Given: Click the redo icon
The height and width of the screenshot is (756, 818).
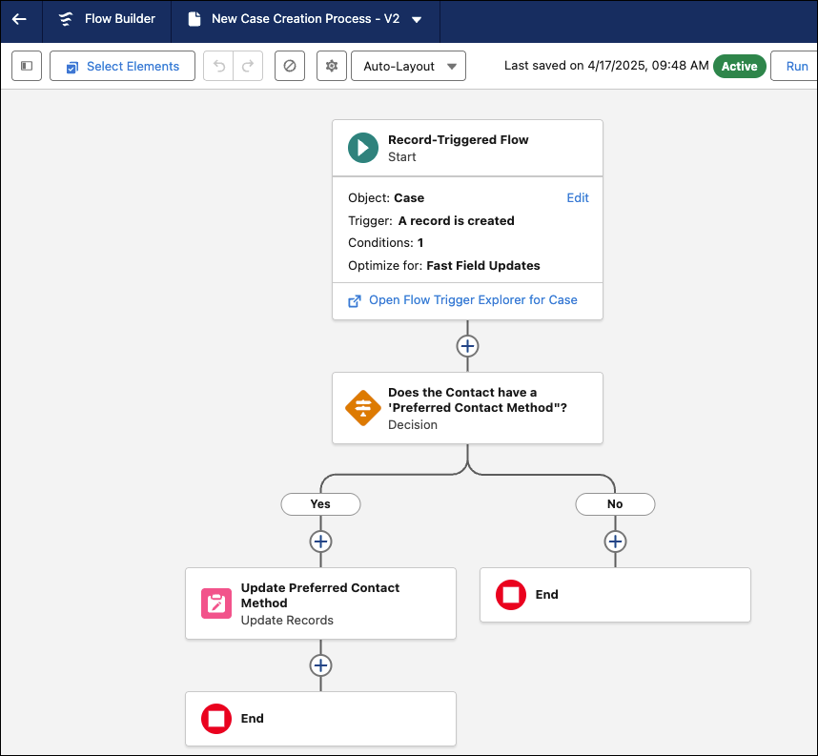Looking at the screenshot, I should (248, 66).
